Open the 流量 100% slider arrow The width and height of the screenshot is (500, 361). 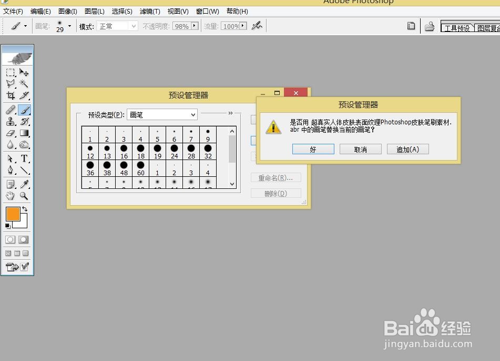pos(243,26)
